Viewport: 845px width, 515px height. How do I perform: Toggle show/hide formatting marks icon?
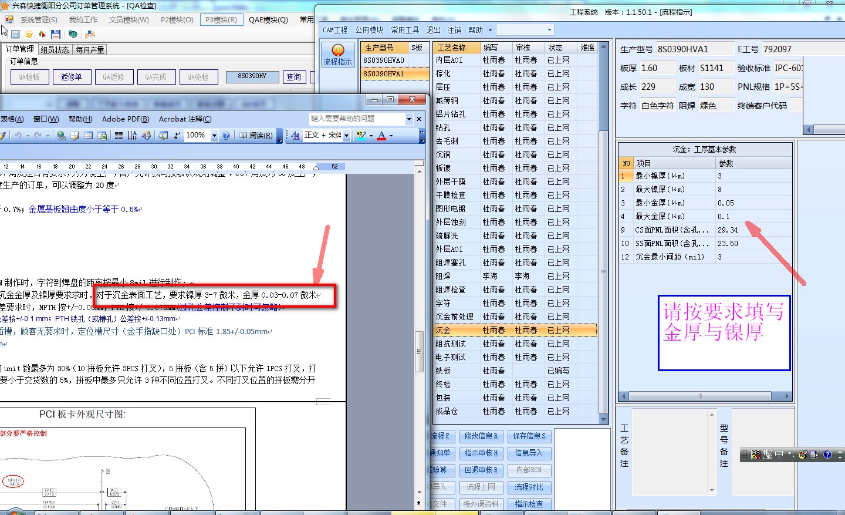pyautogui.click(x=177, y=136)
